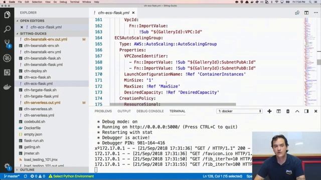Open cfn-ecs-flask.sh file
Viewport: 321px width, 180px height.
37,77
